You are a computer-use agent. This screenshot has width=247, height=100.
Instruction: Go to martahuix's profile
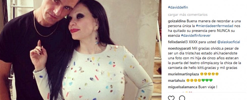(x=176, y=80)
